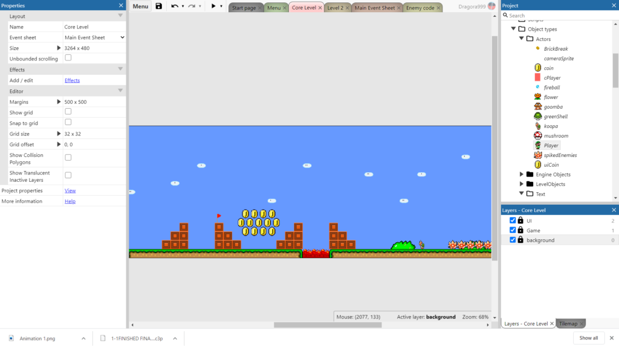Click Show all downloads button
619x348 pixels.
click(x=588, y=338)
